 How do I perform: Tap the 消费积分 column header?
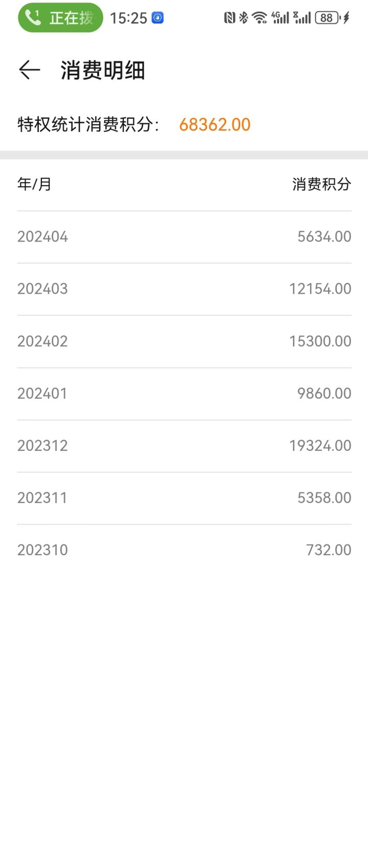pos(321,184)
